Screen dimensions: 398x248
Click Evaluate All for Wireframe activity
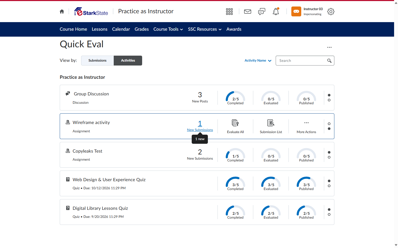tap(236, 126)
